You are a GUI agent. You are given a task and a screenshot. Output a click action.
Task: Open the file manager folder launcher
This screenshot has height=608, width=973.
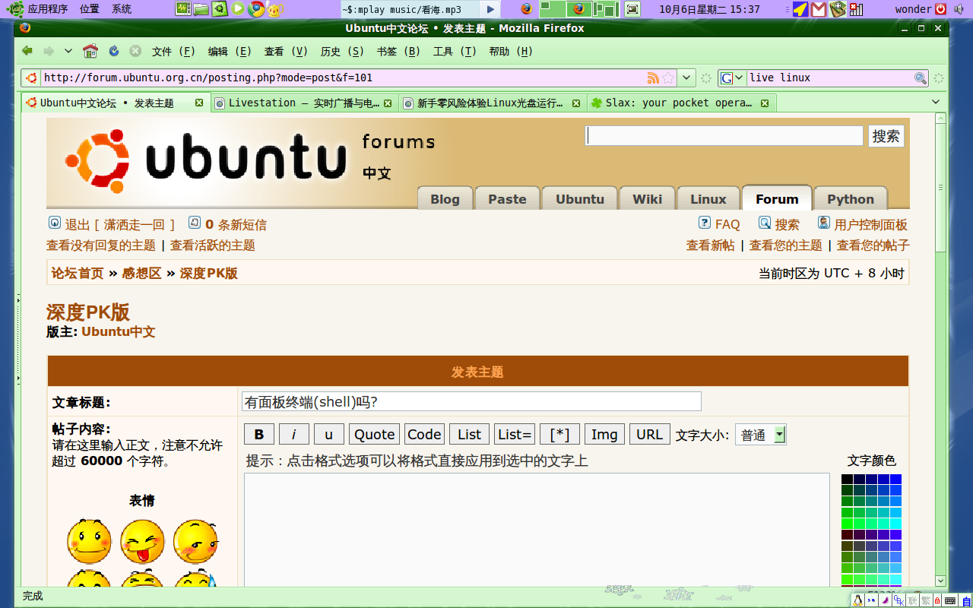pos(201,9)
